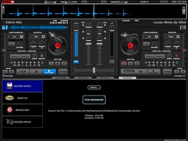This screenshot has height=141, width=188.
Task: Click deck 1 Bass knob
Action: 89,38
